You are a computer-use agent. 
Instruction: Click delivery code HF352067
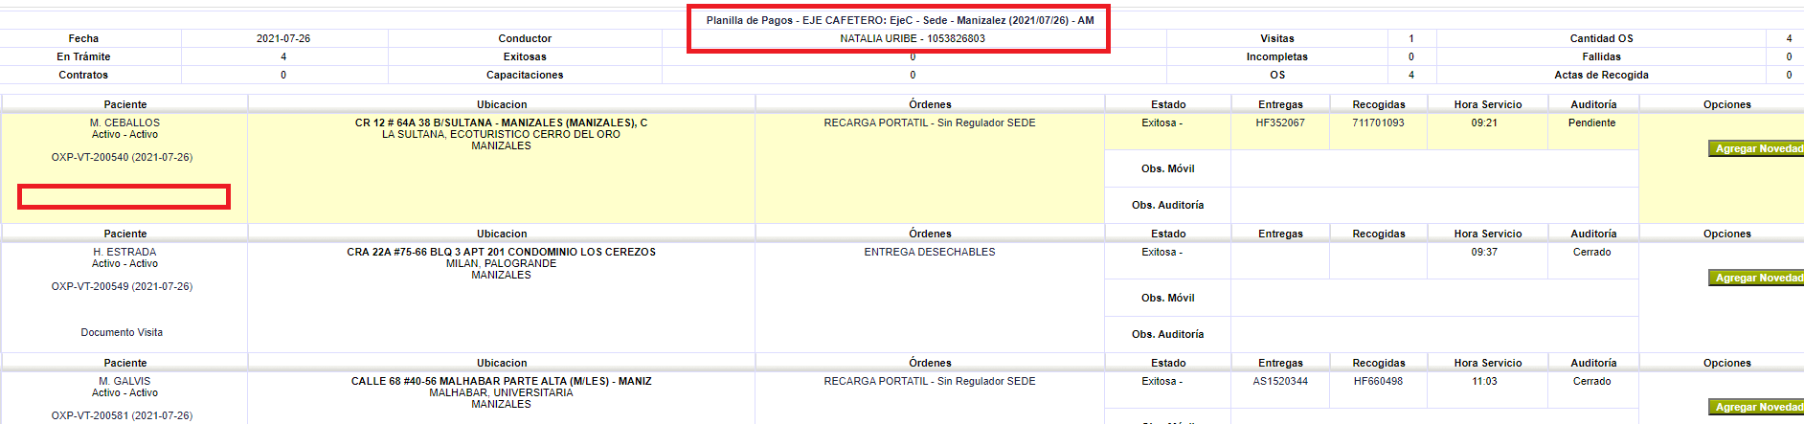coord(1280,123)
